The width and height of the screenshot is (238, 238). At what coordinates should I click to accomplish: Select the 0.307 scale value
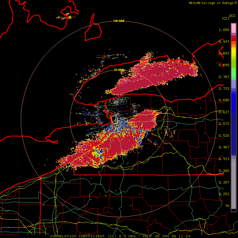224,182
